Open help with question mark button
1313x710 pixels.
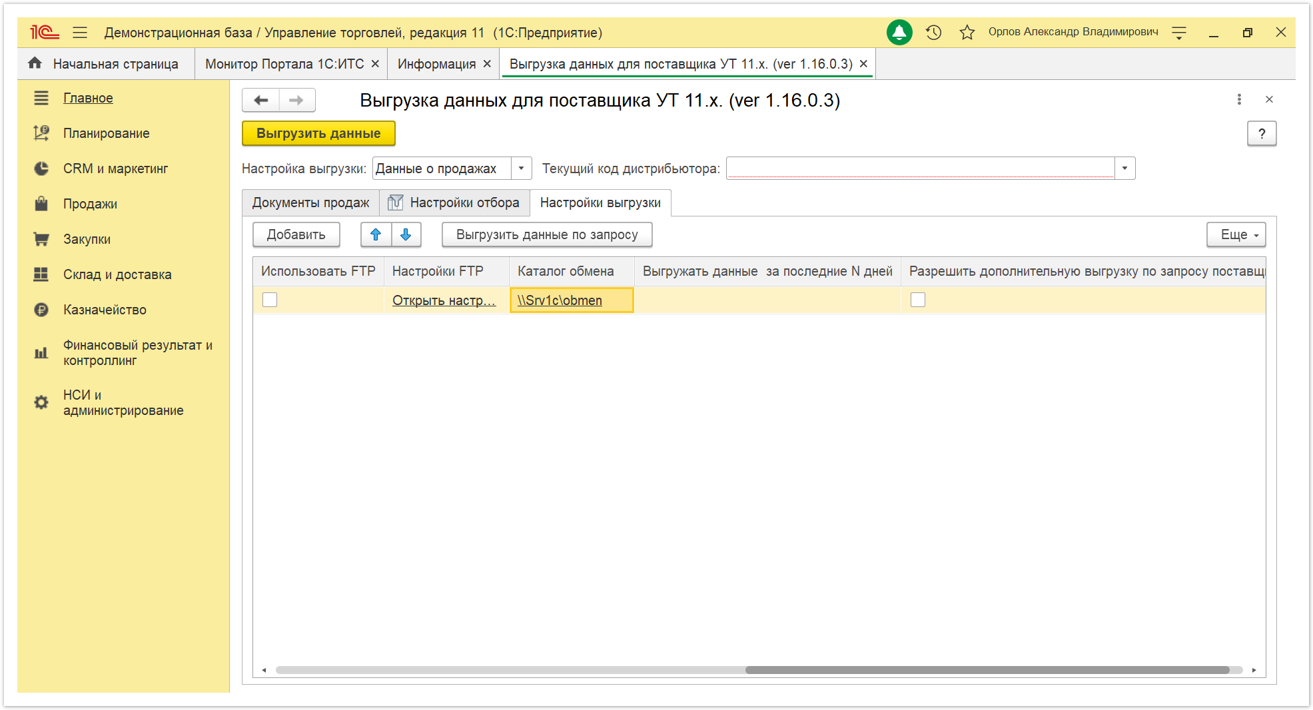(x=1262, y=133)
